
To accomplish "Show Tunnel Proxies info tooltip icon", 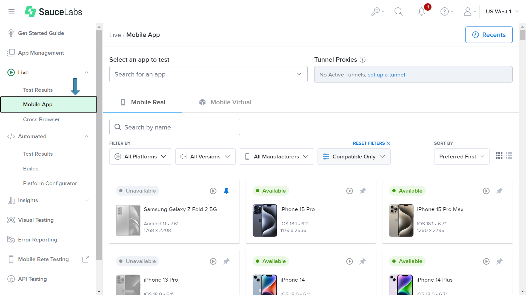I will 362,60.
